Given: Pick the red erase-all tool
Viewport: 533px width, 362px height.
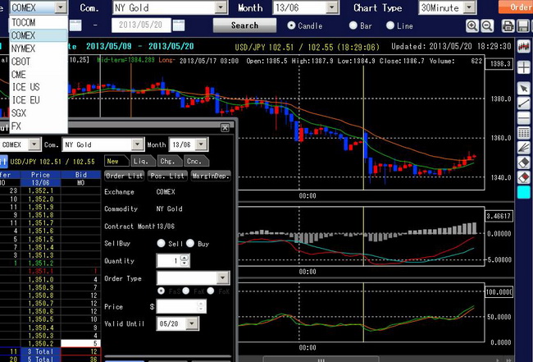Looking at the screenshot, I should pyautogui.click(x=524, y=177).
